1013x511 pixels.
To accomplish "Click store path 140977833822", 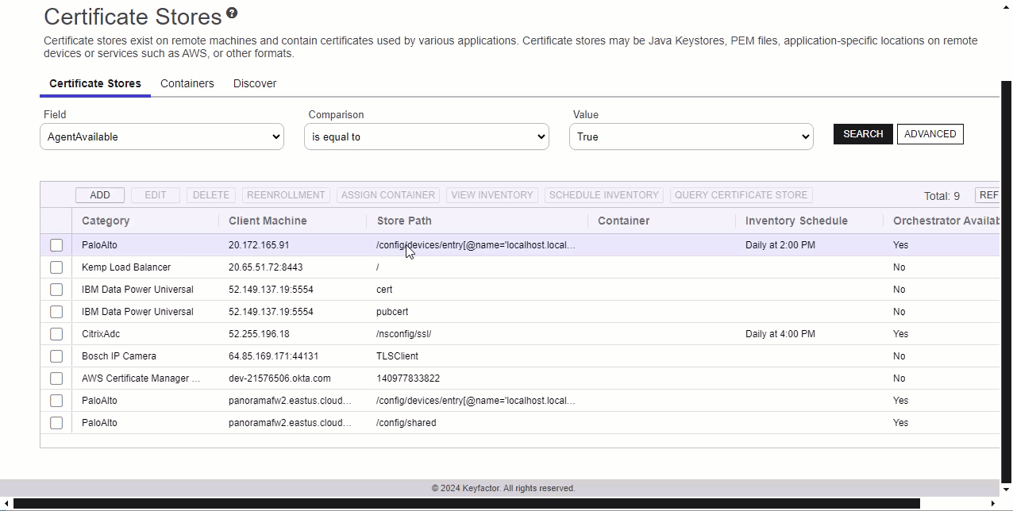I will click(408, 378).
